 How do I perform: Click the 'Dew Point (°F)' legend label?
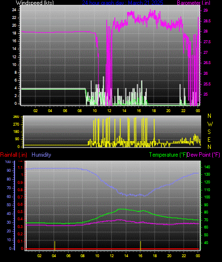(204, 155)
